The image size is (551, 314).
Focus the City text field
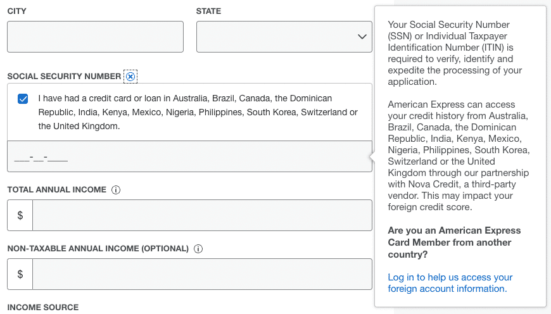click(95, 37)
